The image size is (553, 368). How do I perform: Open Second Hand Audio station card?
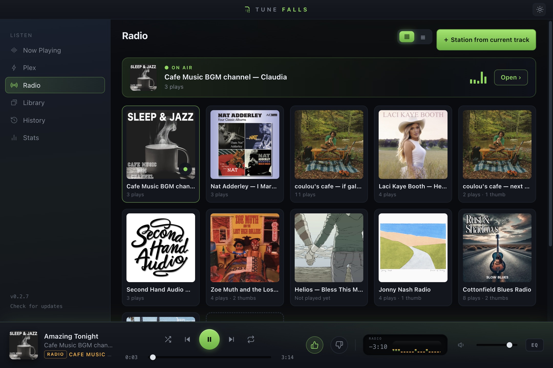pos(161,257)
